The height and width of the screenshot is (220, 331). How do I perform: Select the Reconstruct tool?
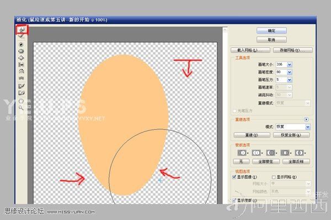coord(21,37)
